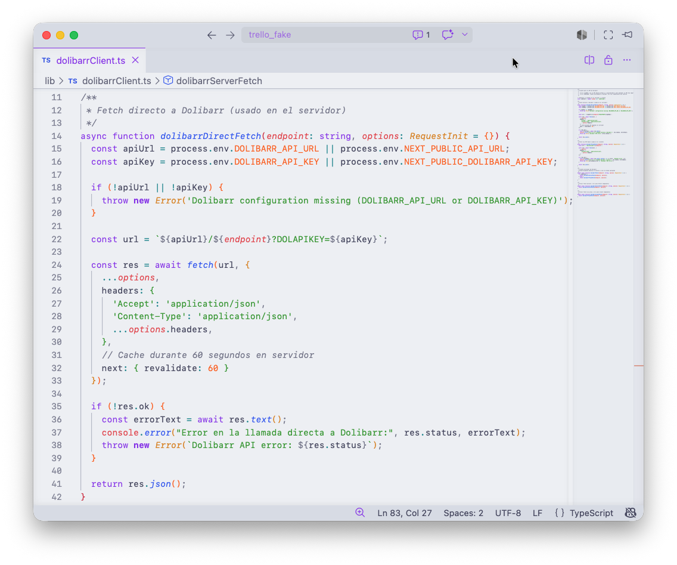This screenshot has height=565, width=677.
Task: Click errorText declaration on line 36
Action: [x=157, y=419]
